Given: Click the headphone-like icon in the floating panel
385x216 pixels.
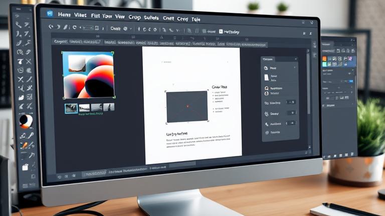Looking at the screenshot, I should click(266, 88).
